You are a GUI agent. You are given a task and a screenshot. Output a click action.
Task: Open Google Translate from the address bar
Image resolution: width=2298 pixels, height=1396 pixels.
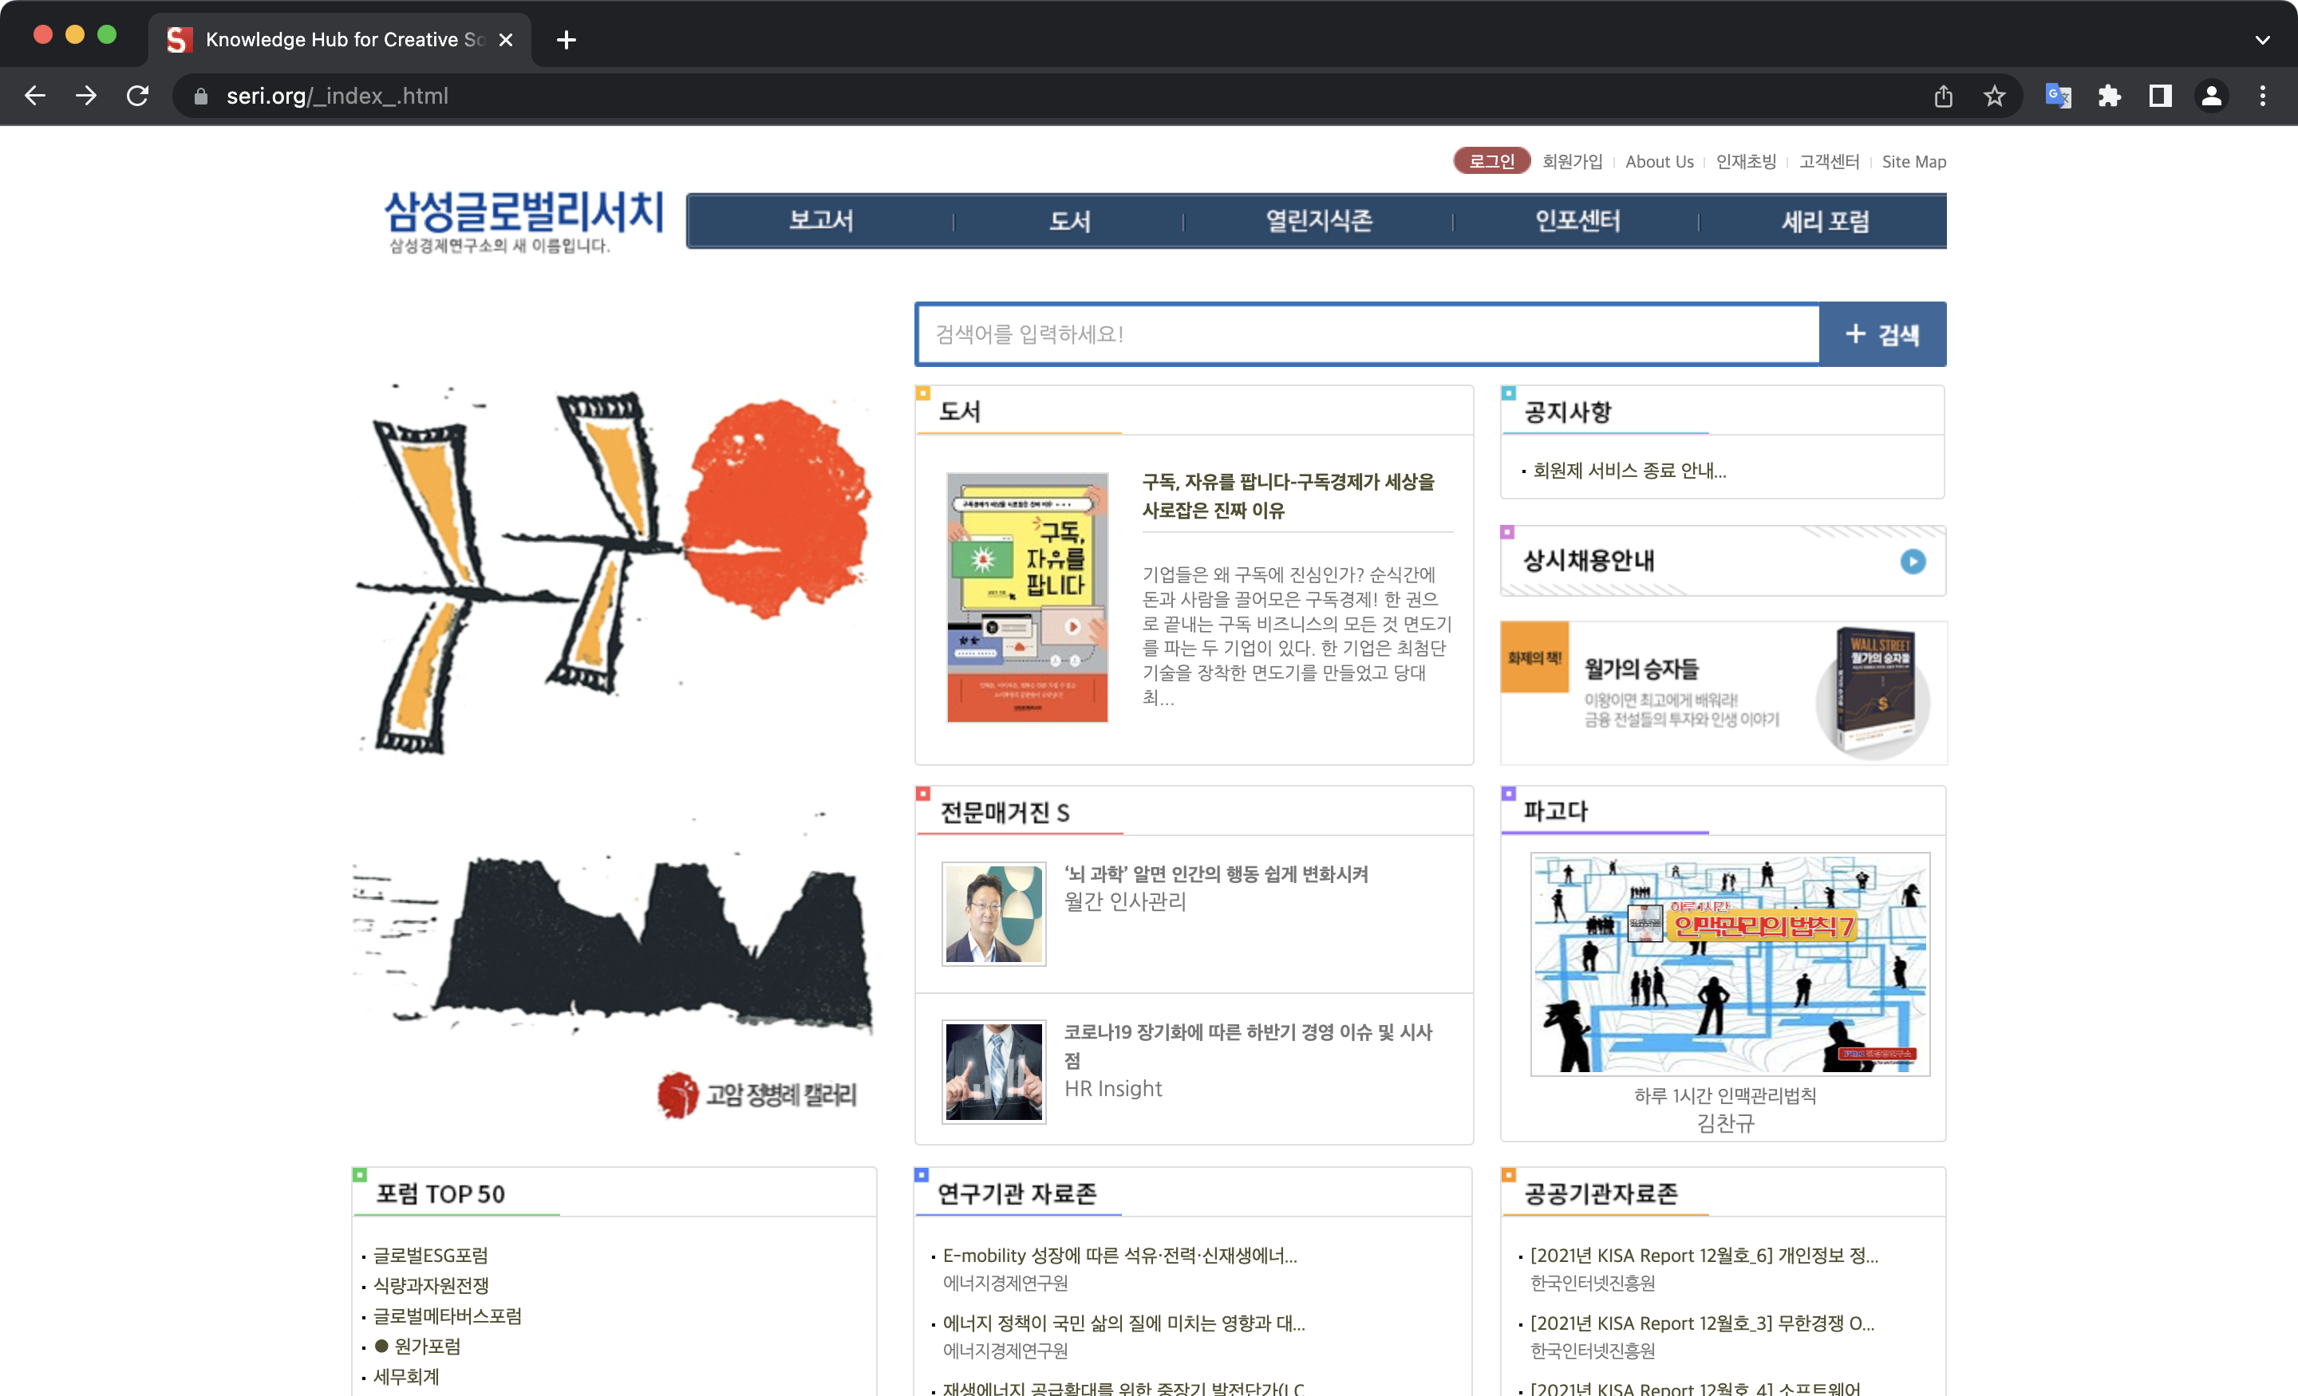[2059, 95]
